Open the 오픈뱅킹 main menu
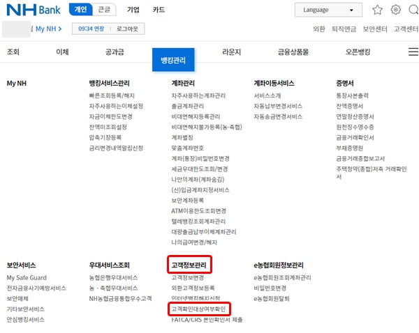 click(358, 52)
